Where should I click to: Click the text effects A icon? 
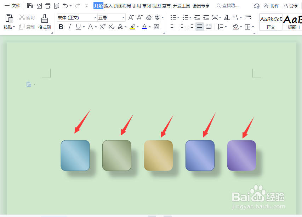pyautogui.click(x=120, y=27)
